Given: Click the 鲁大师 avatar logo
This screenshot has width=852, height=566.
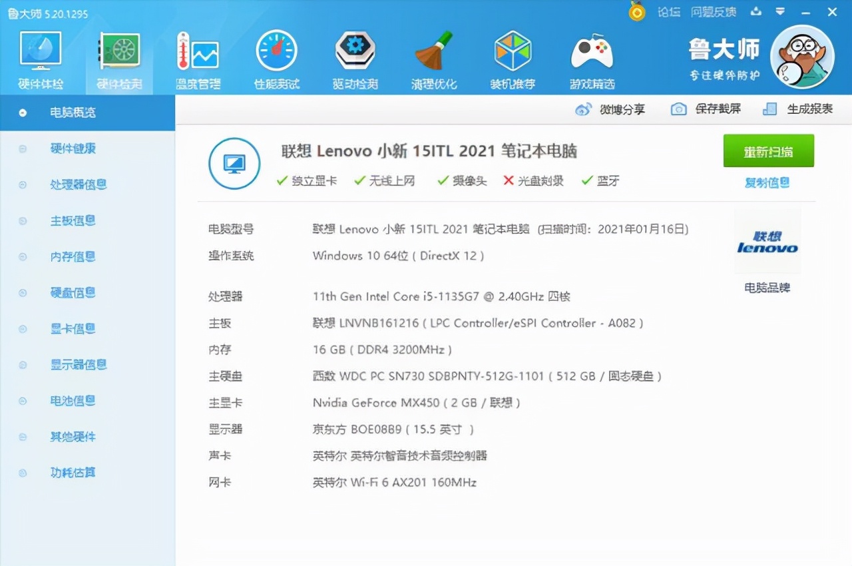Looking at the screenshot, I should tap(802, 58).
